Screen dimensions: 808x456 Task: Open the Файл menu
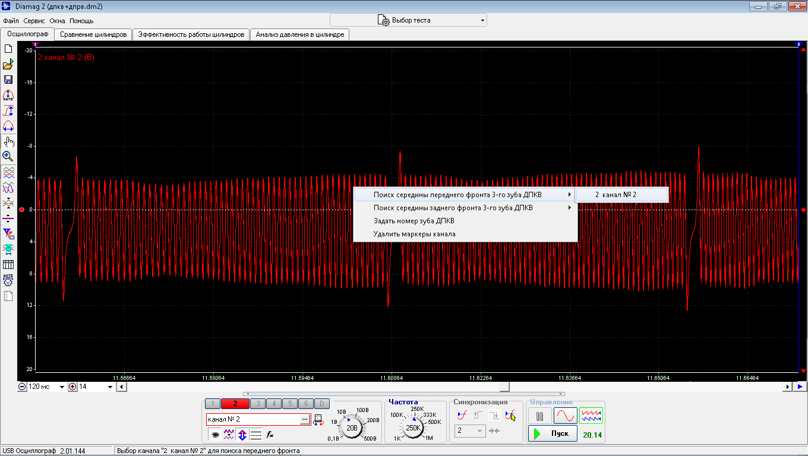(11, 21)
